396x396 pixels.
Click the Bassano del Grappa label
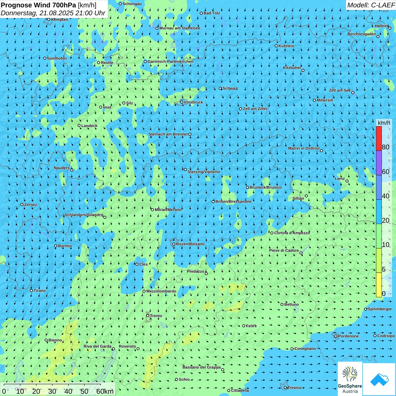click(201, 367)
